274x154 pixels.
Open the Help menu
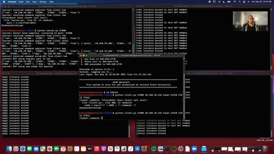point(51,2)
